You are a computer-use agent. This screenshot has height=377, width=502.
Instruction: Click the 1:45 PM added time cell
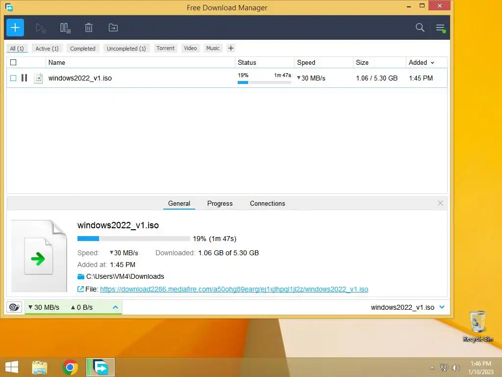(x=421, y=78)
